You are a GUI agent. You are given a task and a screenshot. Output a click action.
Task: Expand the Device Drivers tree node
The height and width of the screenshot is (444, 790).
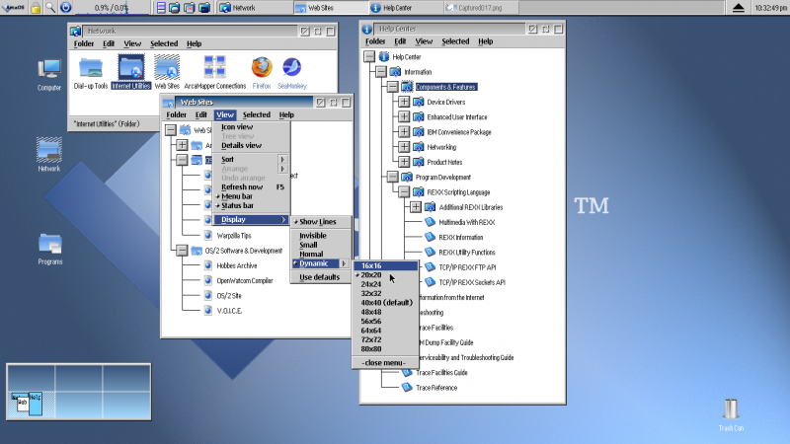[403, 102]
